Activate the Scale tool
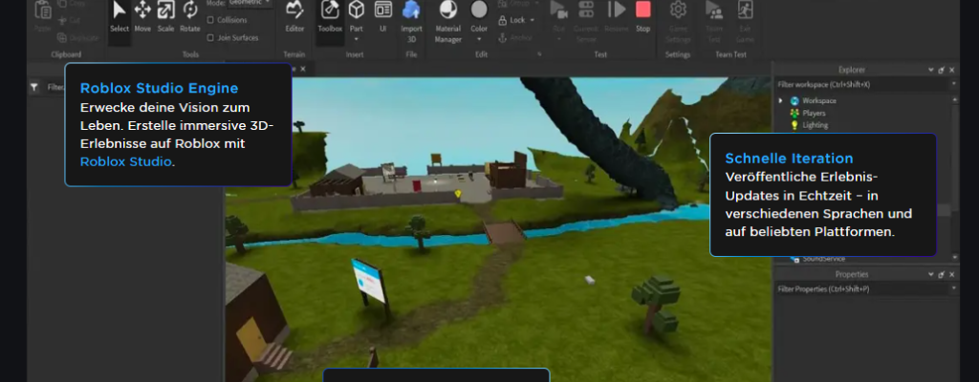Image resolution: width=979 pixels, height=382 pixels. (166, 14)
